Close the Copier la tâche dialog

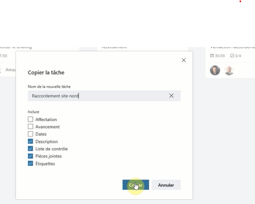184,60
